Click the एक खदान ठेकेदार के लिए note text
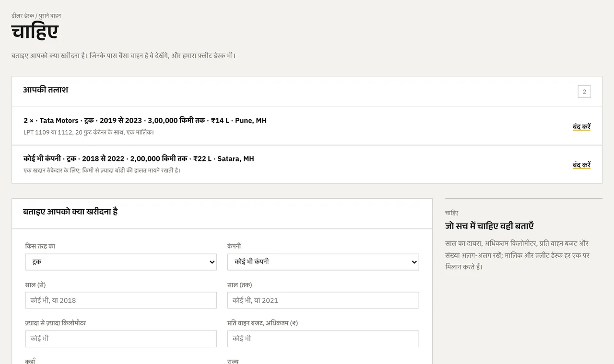Viewport: 614px width, 364px height. coord(102,171)
